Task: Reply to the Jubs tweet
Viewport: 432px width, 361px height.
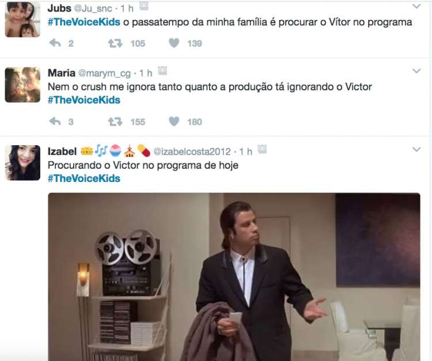Action: [55, 43]
